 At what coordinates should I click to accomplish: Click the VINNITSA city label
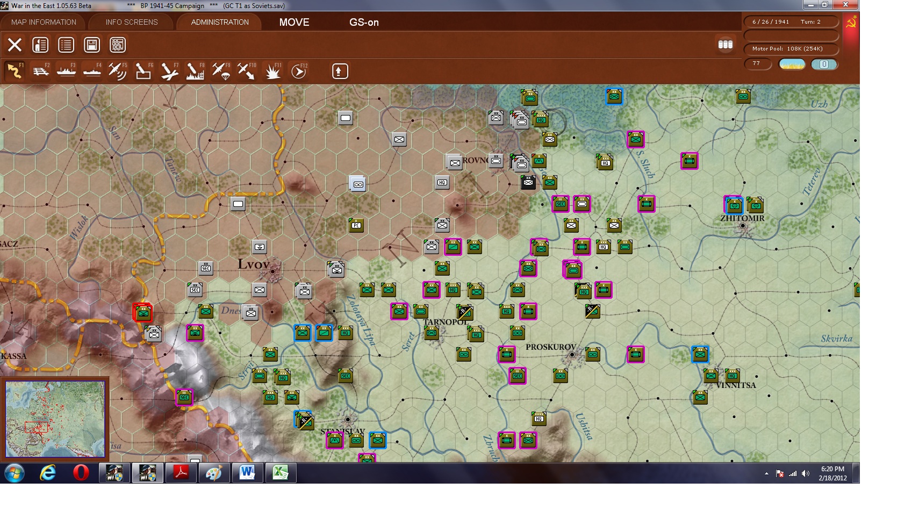coord(736,385)
